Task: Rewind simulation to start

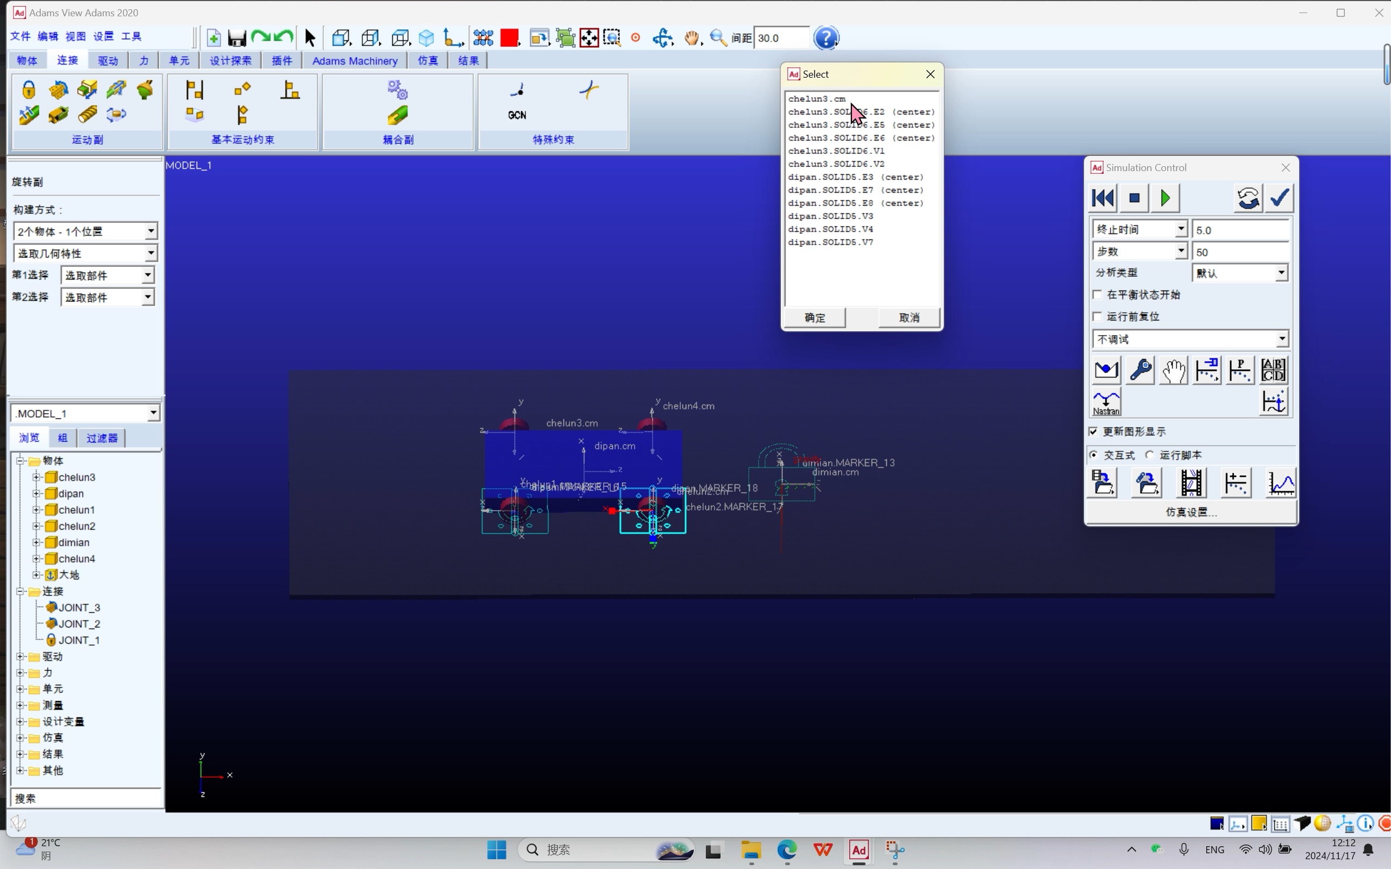Action: 1102,198
